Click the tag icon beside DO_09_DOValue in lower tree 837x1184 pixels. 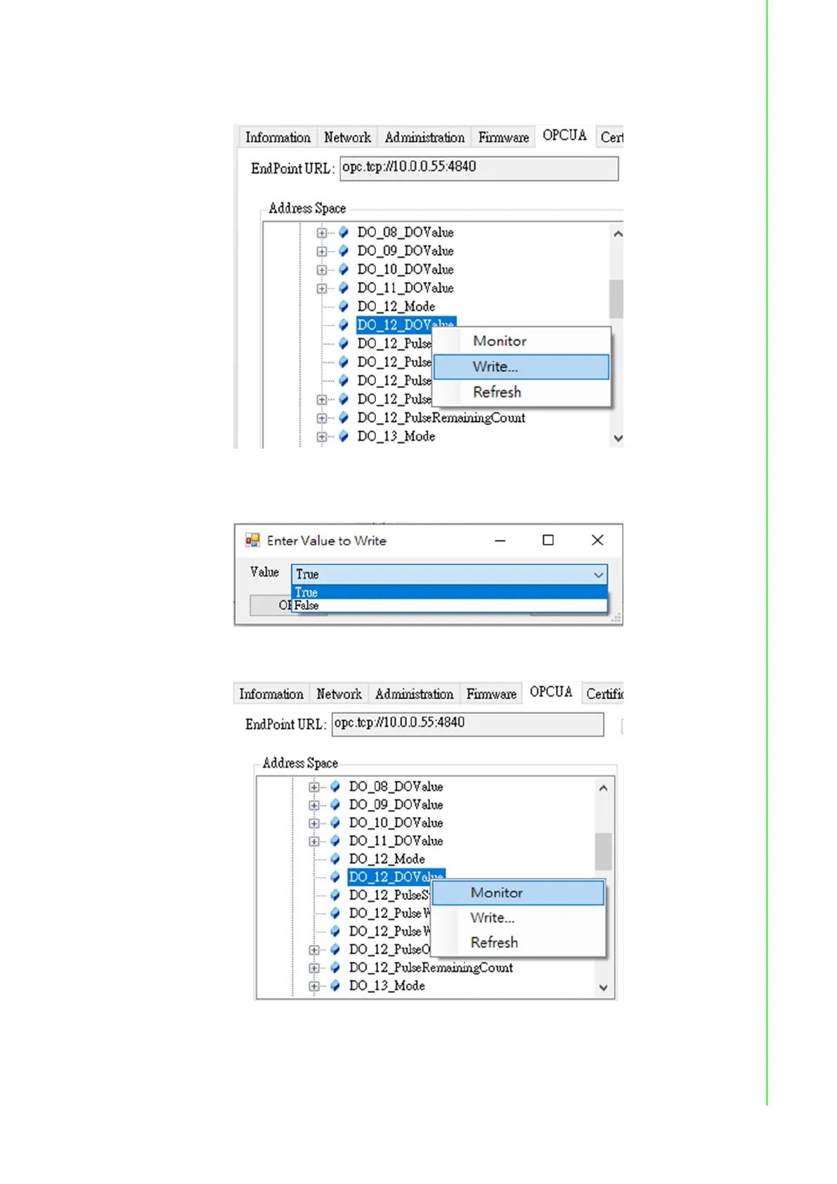[335, 805]
